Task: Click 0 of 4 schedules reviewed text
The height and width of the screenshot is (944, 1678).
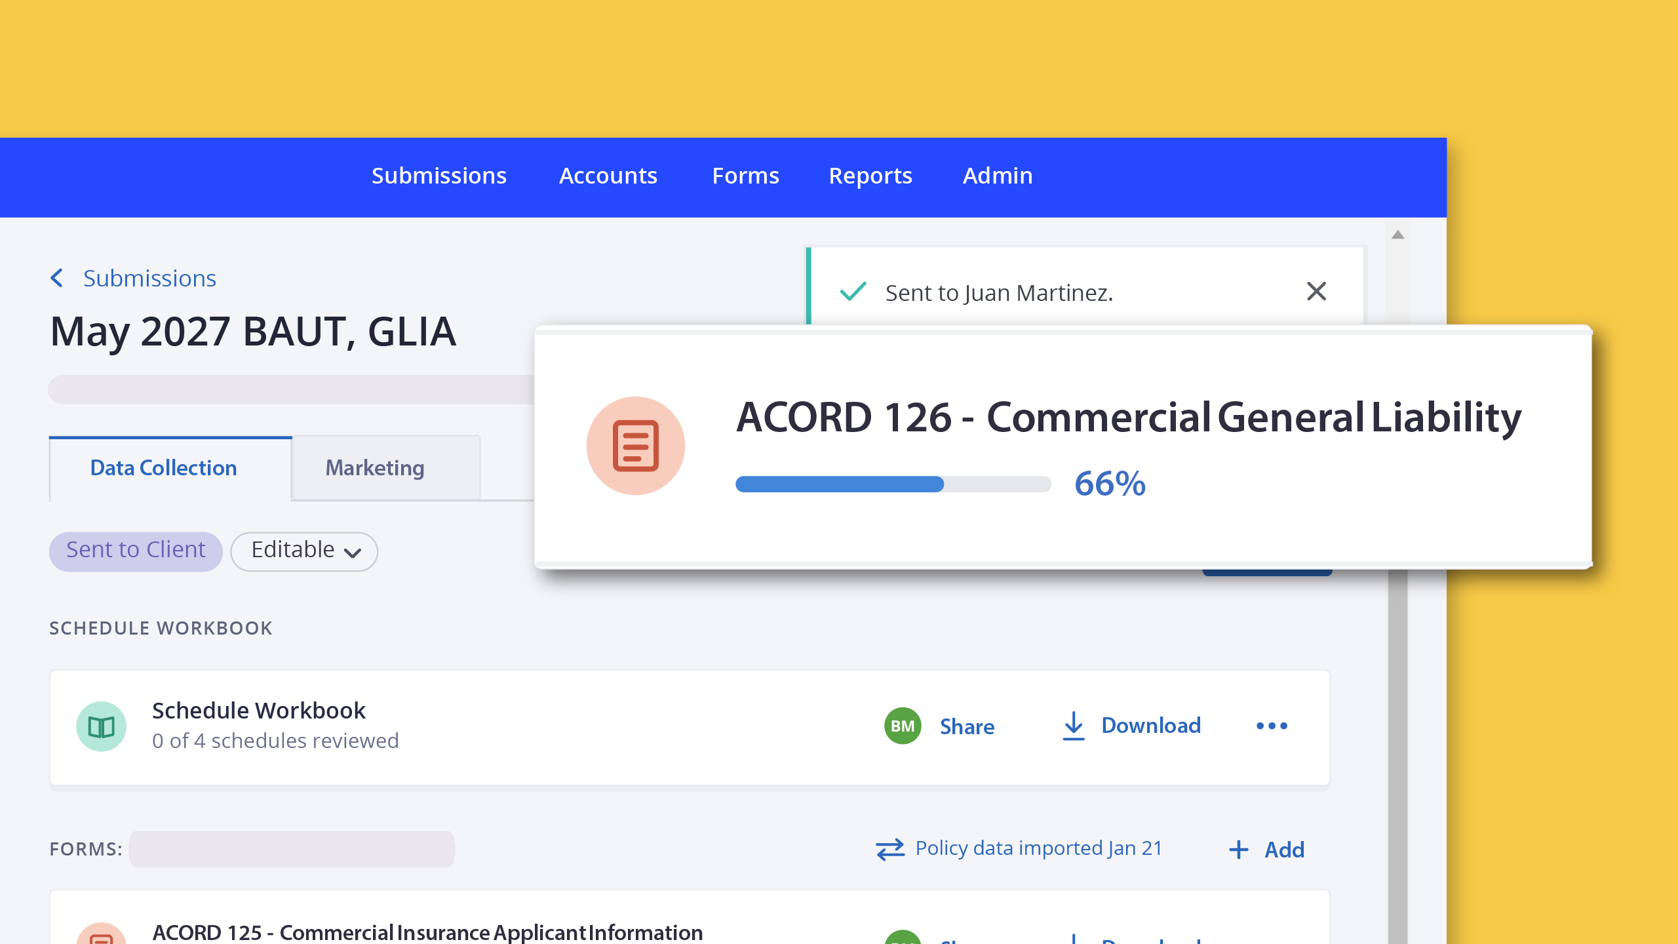Action: coord(275,741)
